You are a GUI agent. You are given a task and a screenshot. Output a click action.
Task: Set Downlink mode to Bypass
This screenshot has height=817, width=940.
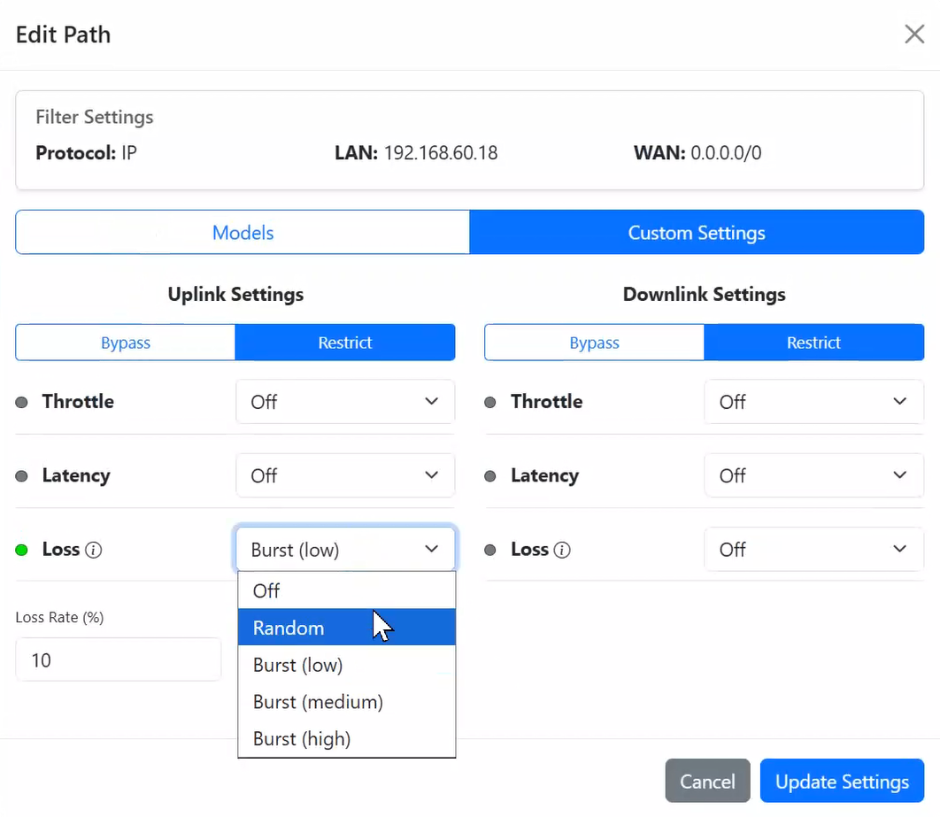point(594,343)
